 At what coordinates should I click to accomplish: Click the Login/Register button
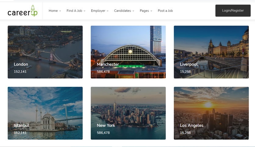pos(233,11)
